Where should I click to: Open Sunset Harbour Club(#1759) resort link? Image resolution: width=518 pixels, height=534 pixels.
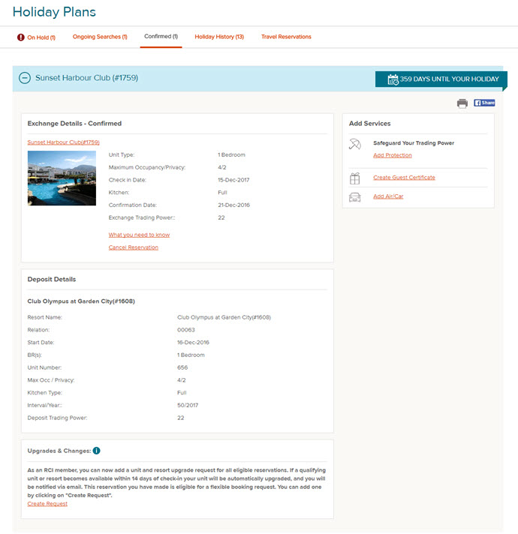coord(63,142)
